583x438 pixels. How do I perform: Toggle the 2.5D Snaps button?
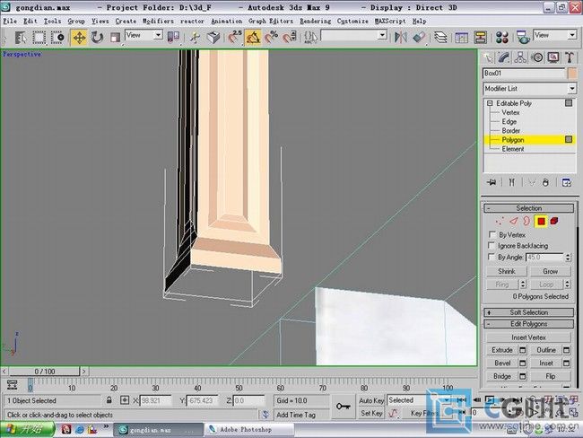point(235,37)
